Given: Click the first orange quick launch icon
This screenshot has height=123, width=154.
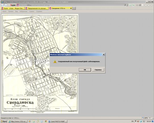Looking at the screenshot, I should [x=30, y=121].
